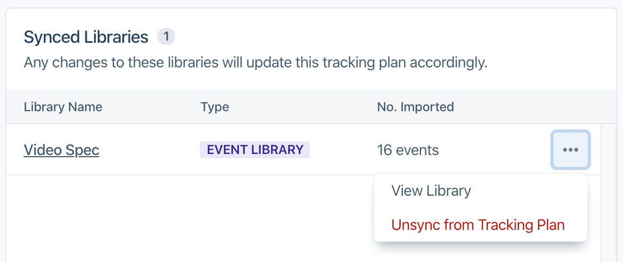623x262 pixels.
Task: Click the page background above the Synced Libraries card
Action: point(311,3)
